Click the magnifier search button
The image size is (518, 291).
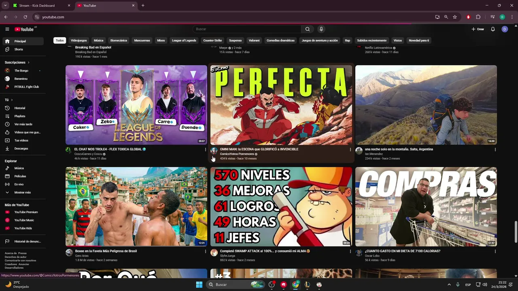[308, 29]
